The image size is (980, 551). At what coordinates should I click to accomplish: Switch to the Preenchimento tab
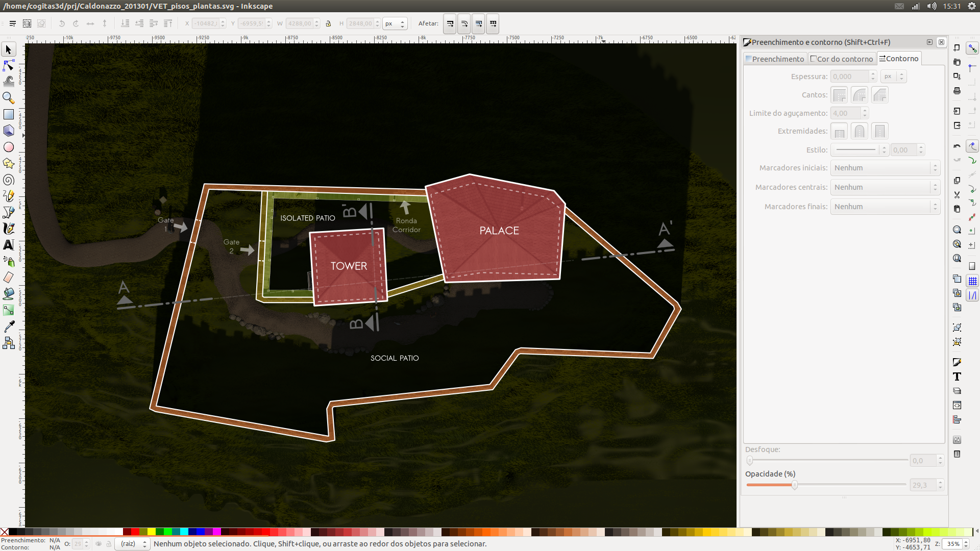[x=775, y=59]
